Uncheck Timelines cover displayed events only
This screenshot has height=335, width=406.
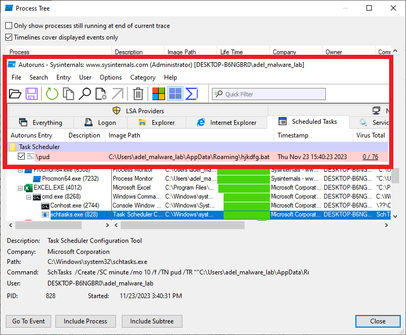point(9,37)
